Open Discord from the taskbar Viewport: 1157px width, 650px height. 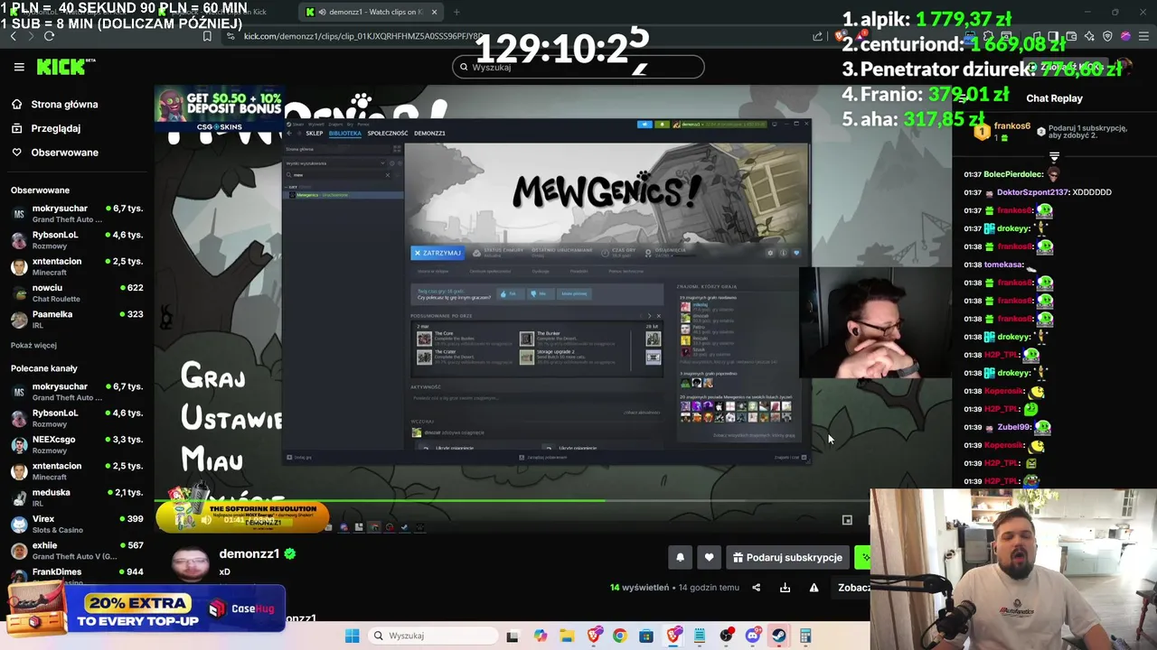(x=753, y=636)
